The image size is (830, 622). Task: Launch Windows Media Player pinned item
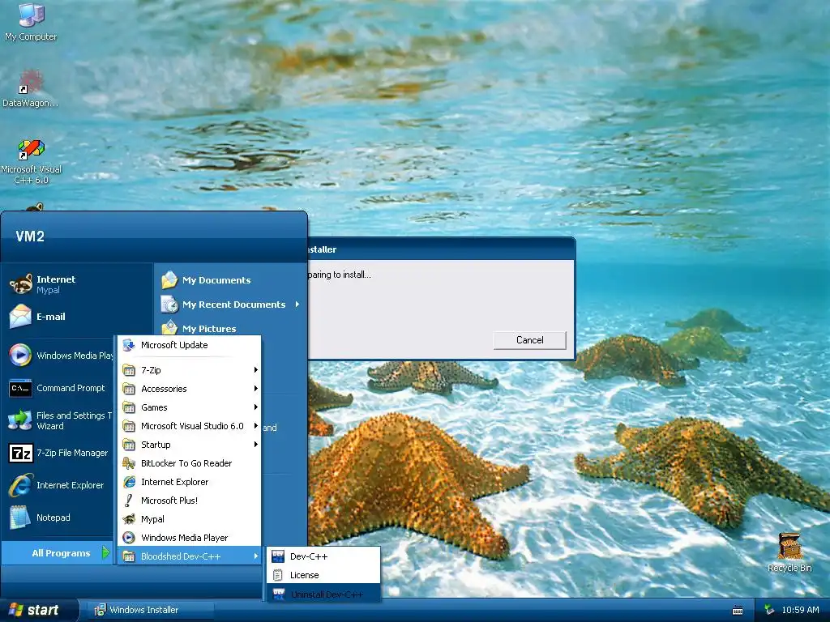point(61,356)
